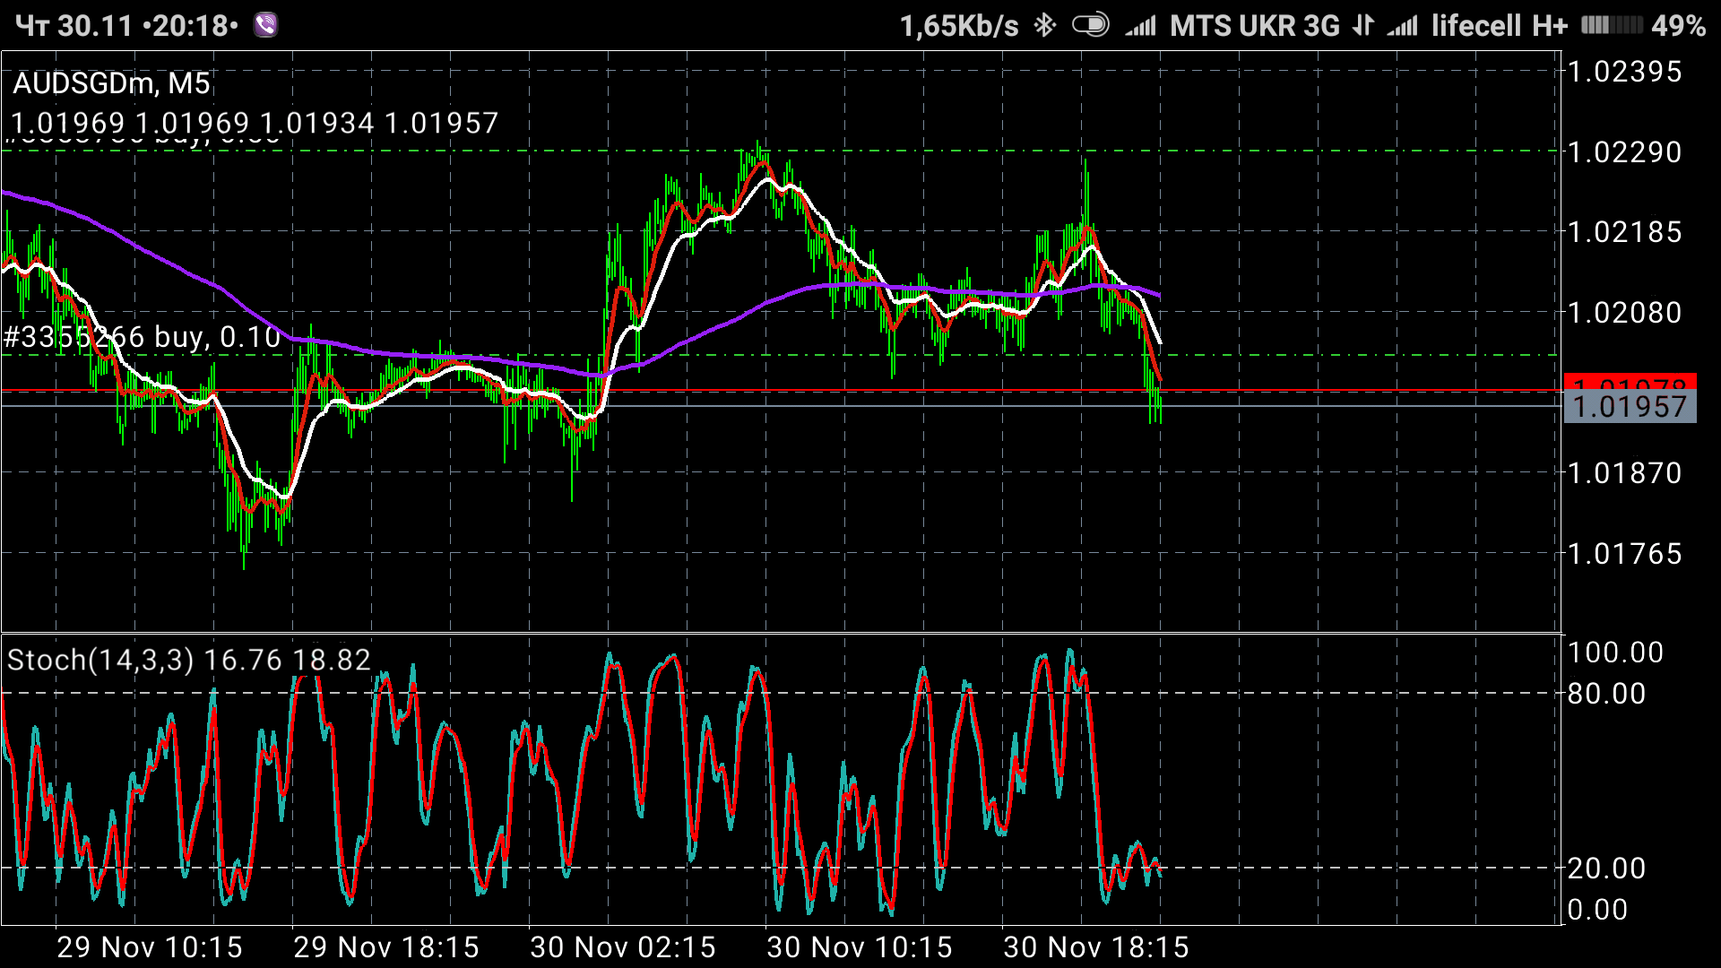Tap stochastic scale label 0.00
Screen dimensions: 1721x968
tap(1597, 910)
